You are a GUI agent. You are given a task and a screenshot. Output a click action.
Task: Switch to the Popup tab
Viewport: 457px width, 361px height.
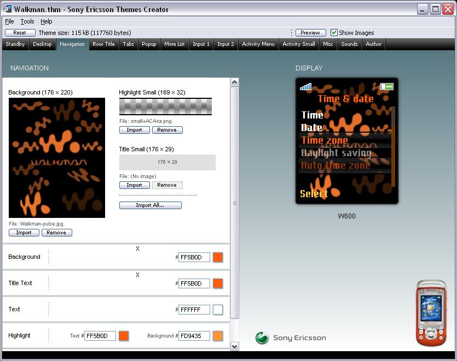point(149,44)
